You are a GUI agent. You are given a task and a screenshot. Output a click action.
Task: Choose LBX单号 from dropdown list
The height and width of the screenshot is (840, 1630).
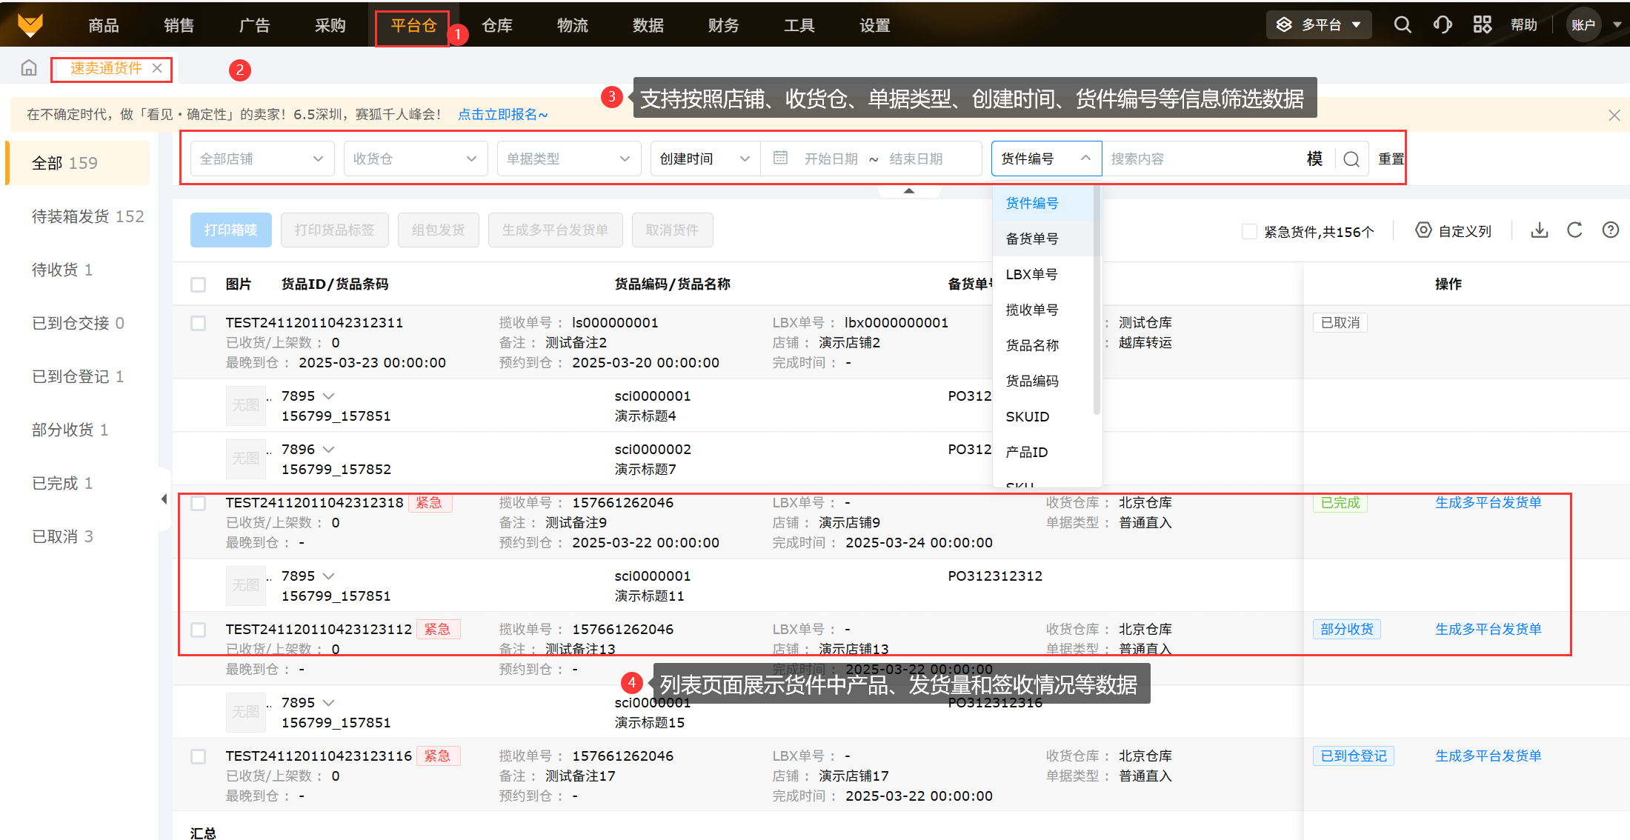click(x=1031, y=275)
